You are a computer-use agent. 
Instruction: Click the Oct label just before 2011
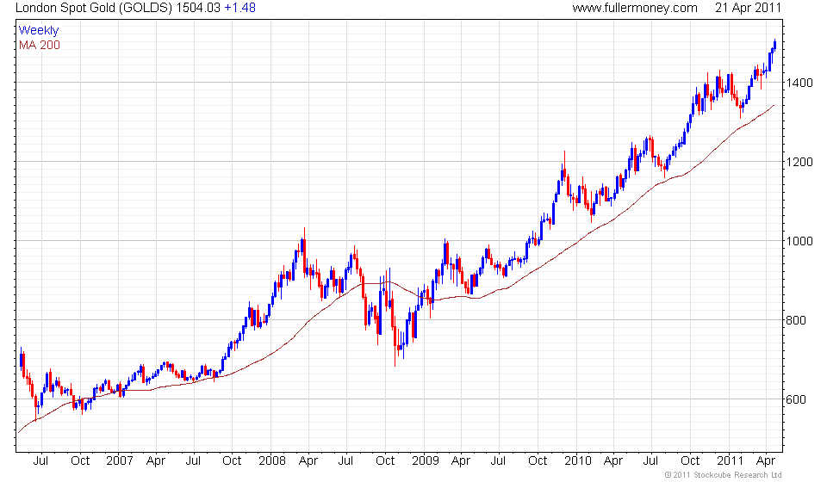click(690, 461)
